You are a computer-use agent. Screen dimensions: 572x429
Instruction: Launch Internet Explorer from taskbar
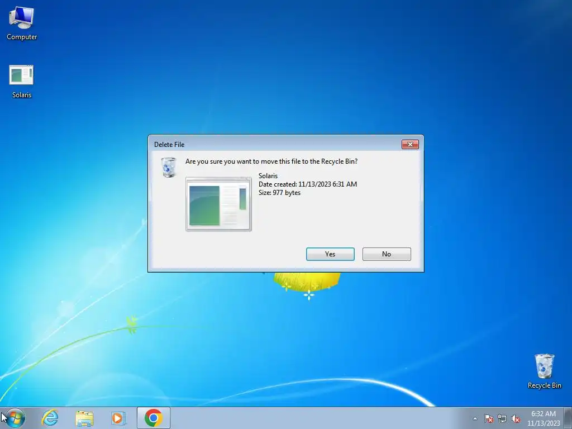[50, 418]
